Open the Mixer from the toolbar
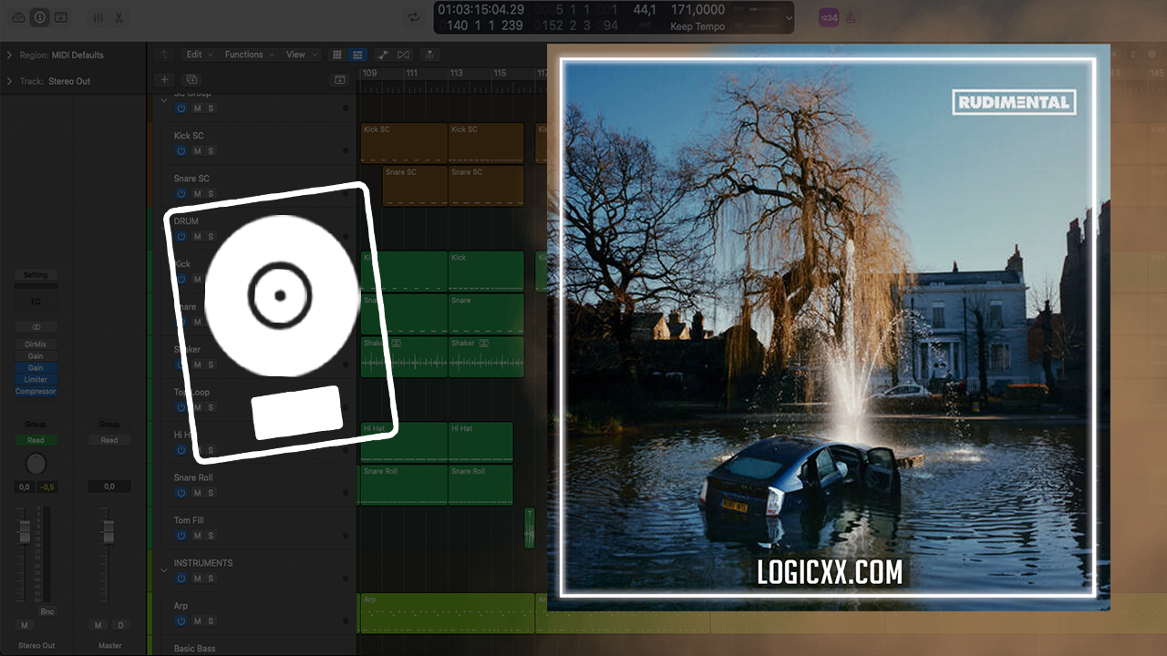Screen dimensions: 1167x656 98,17
